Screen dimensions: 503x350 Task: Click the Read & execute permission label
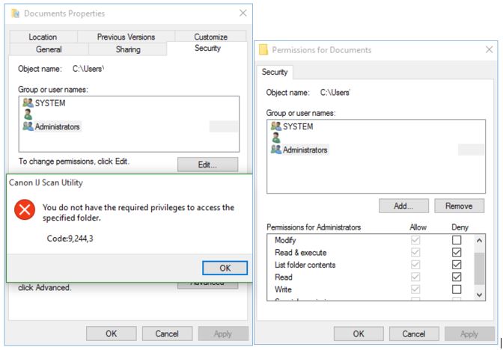pos(301,252)
